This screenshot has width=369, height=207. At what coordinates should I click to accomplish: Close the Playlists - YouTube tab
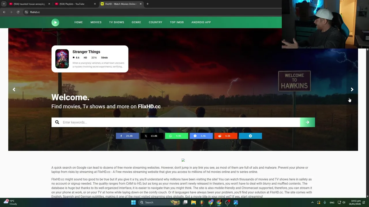click(95, 4)
